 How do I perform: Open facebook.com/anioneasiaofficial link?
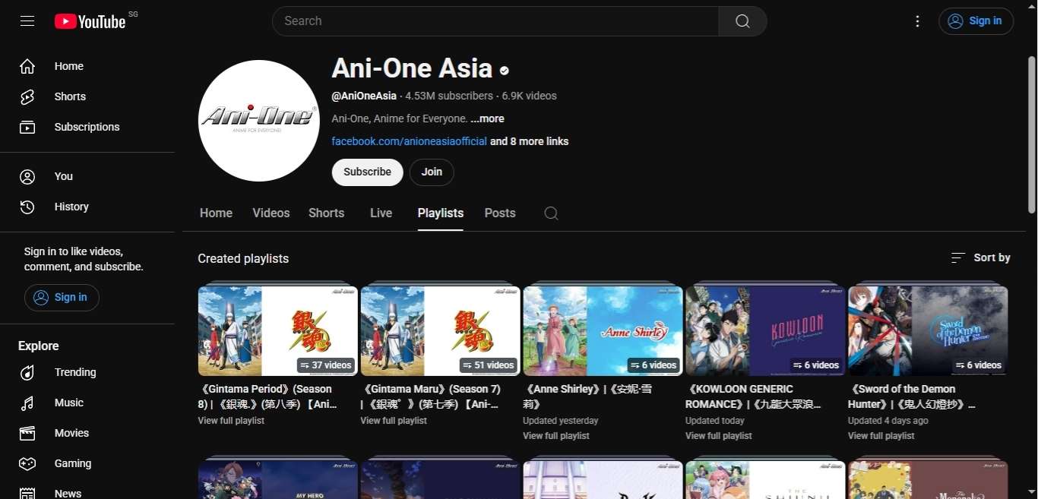(409, 141)
